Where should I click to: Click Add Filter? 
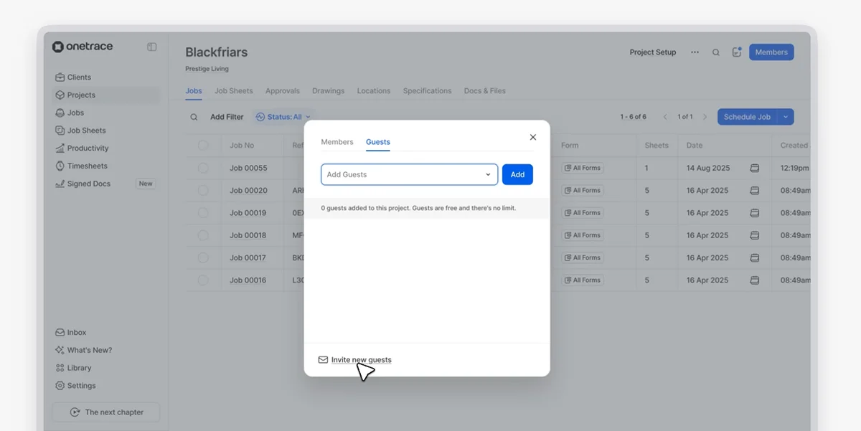[227, 117]
